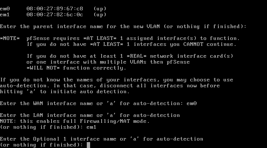Click the 'Enter the LAN interface name' prompt
Image resolution: width=267 pixels, height=148 pixels.
90,115
